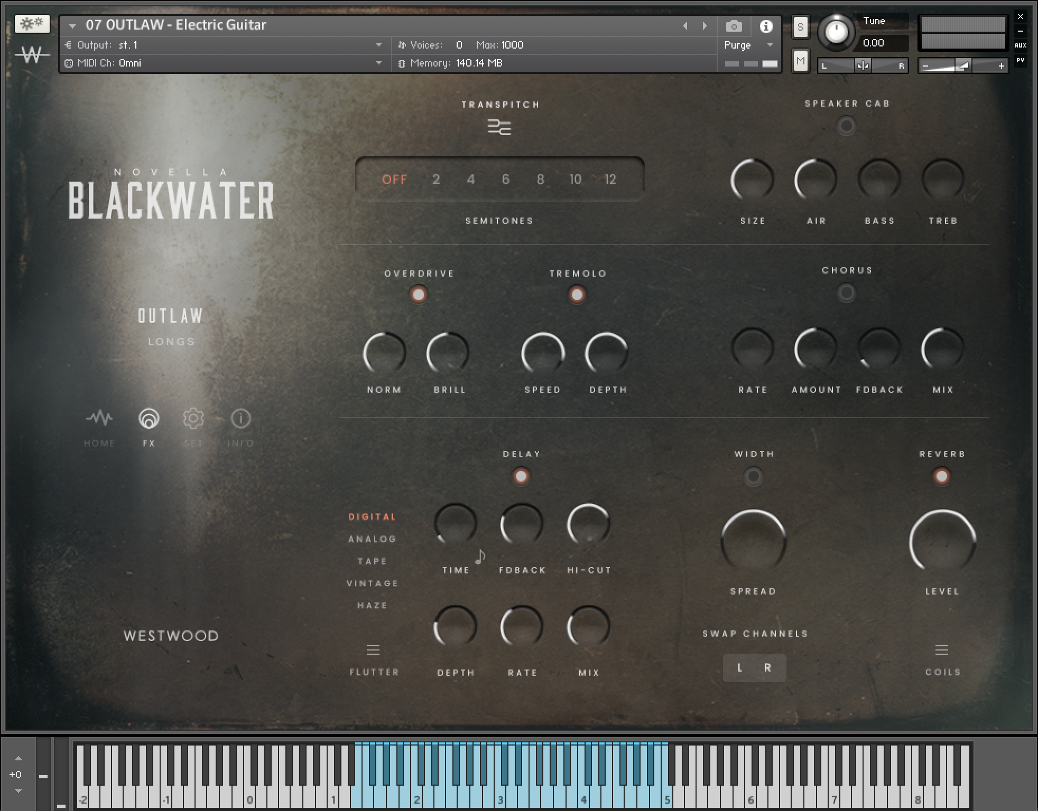This screenshot has width=1038, height=811.
Task: Select 12 semitones in Transpitch
Action: tap(610, 180)
